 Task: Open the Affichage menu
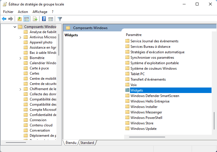click(40, 12)
